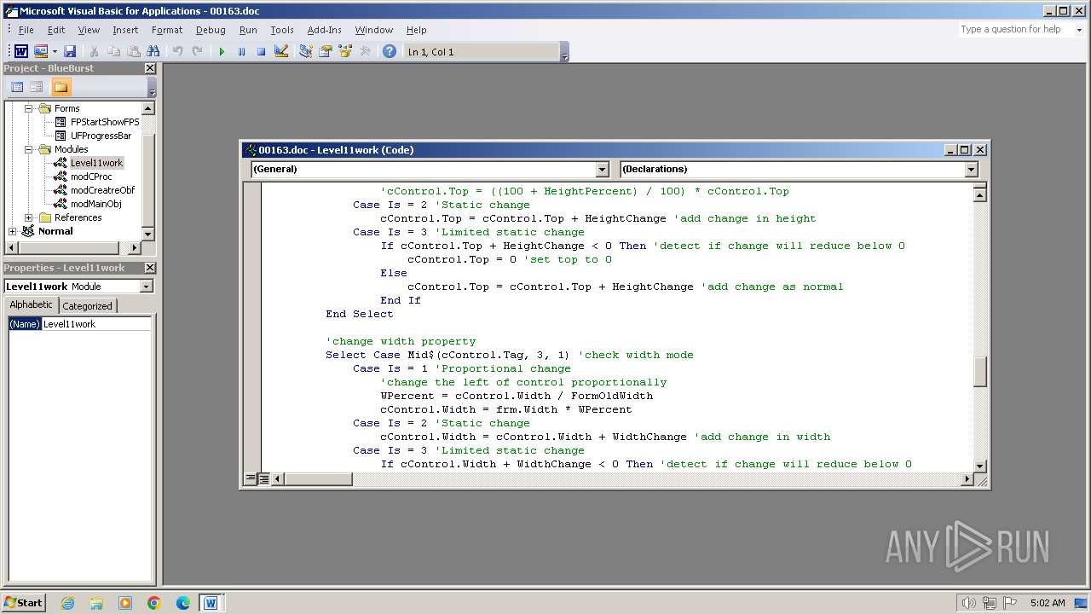Open the Edit menu
Image resolution: width=1091 pixels, height=614 pixels.
coord(56,30)
